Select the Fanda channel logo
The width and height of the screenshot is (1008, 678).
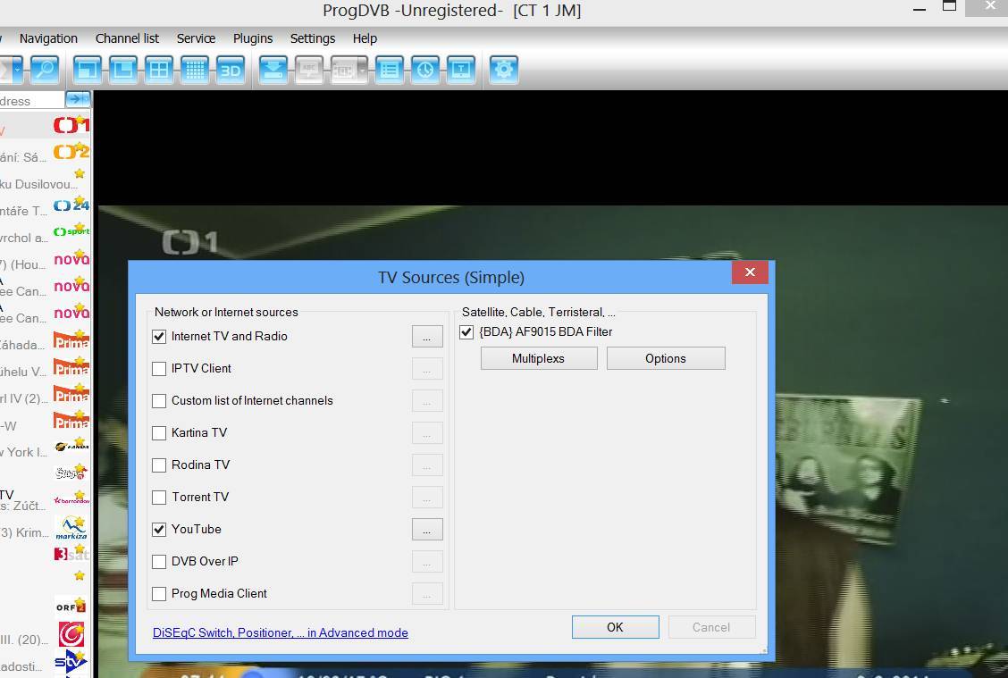click(x=71, y=446)
